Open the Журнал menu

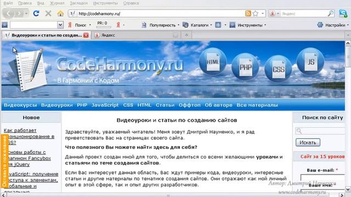tap(57, 3)
